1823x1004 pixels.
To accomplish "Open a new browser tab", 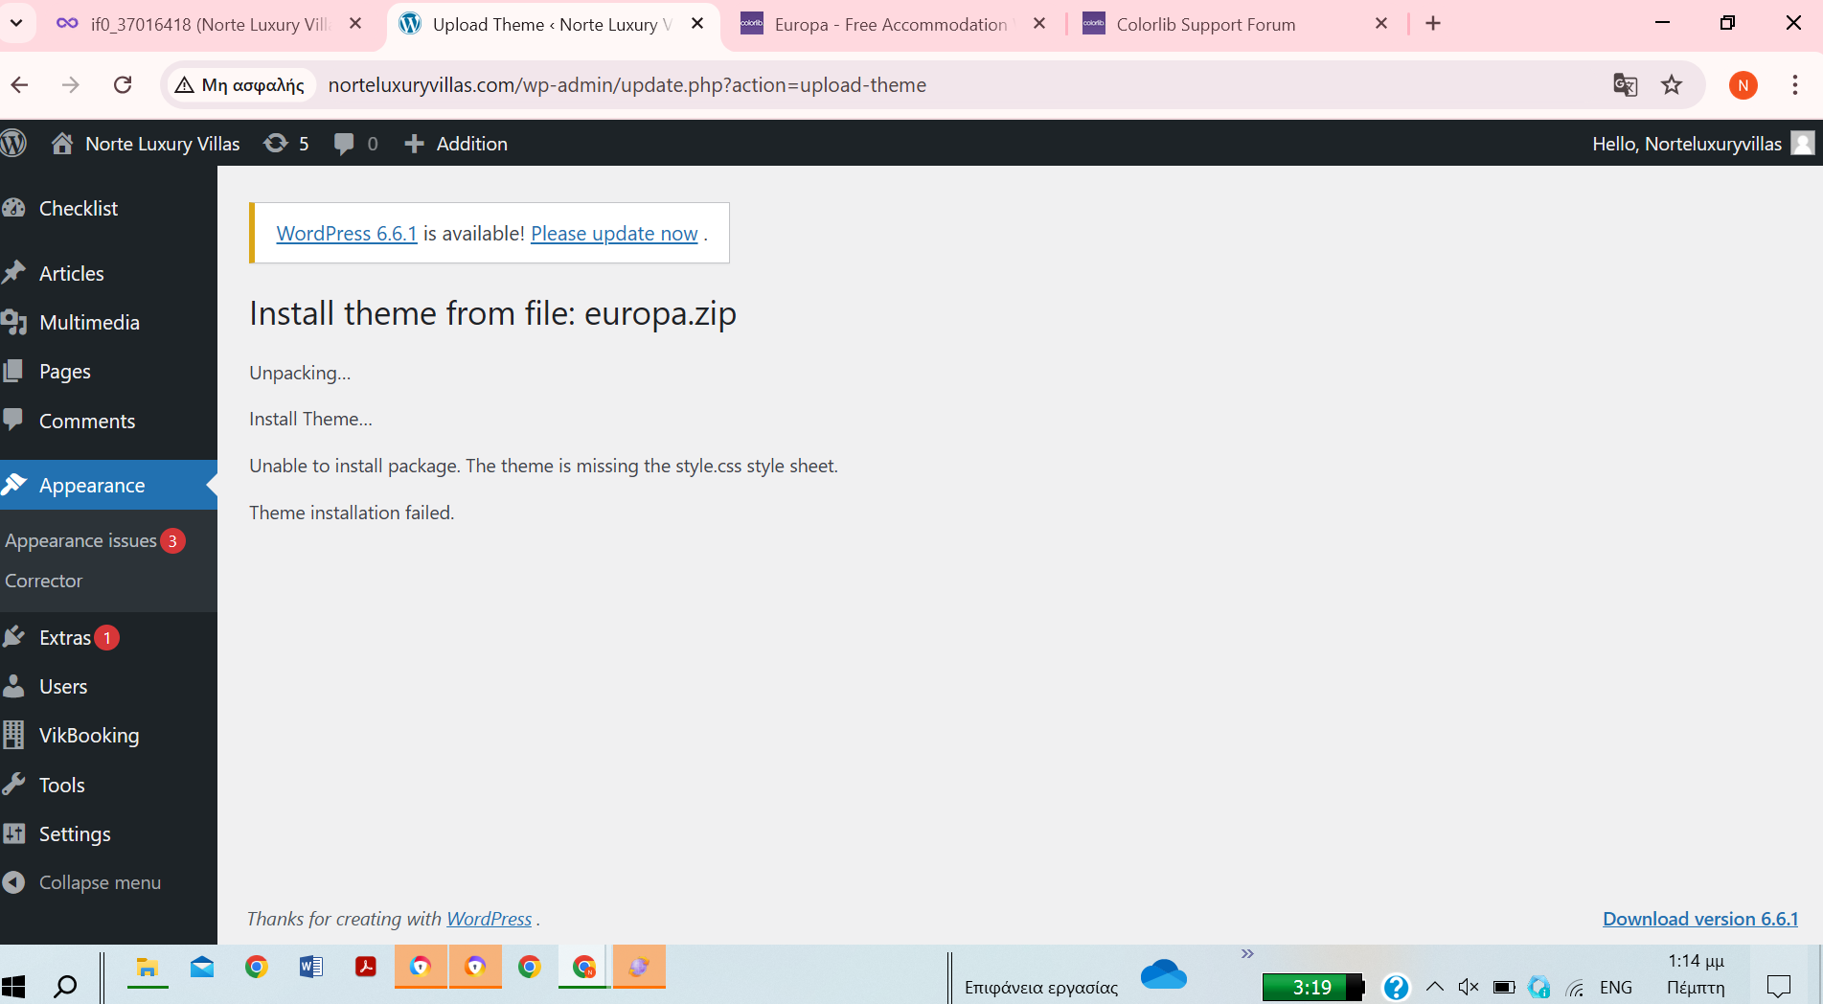I will click(1433, 24).
